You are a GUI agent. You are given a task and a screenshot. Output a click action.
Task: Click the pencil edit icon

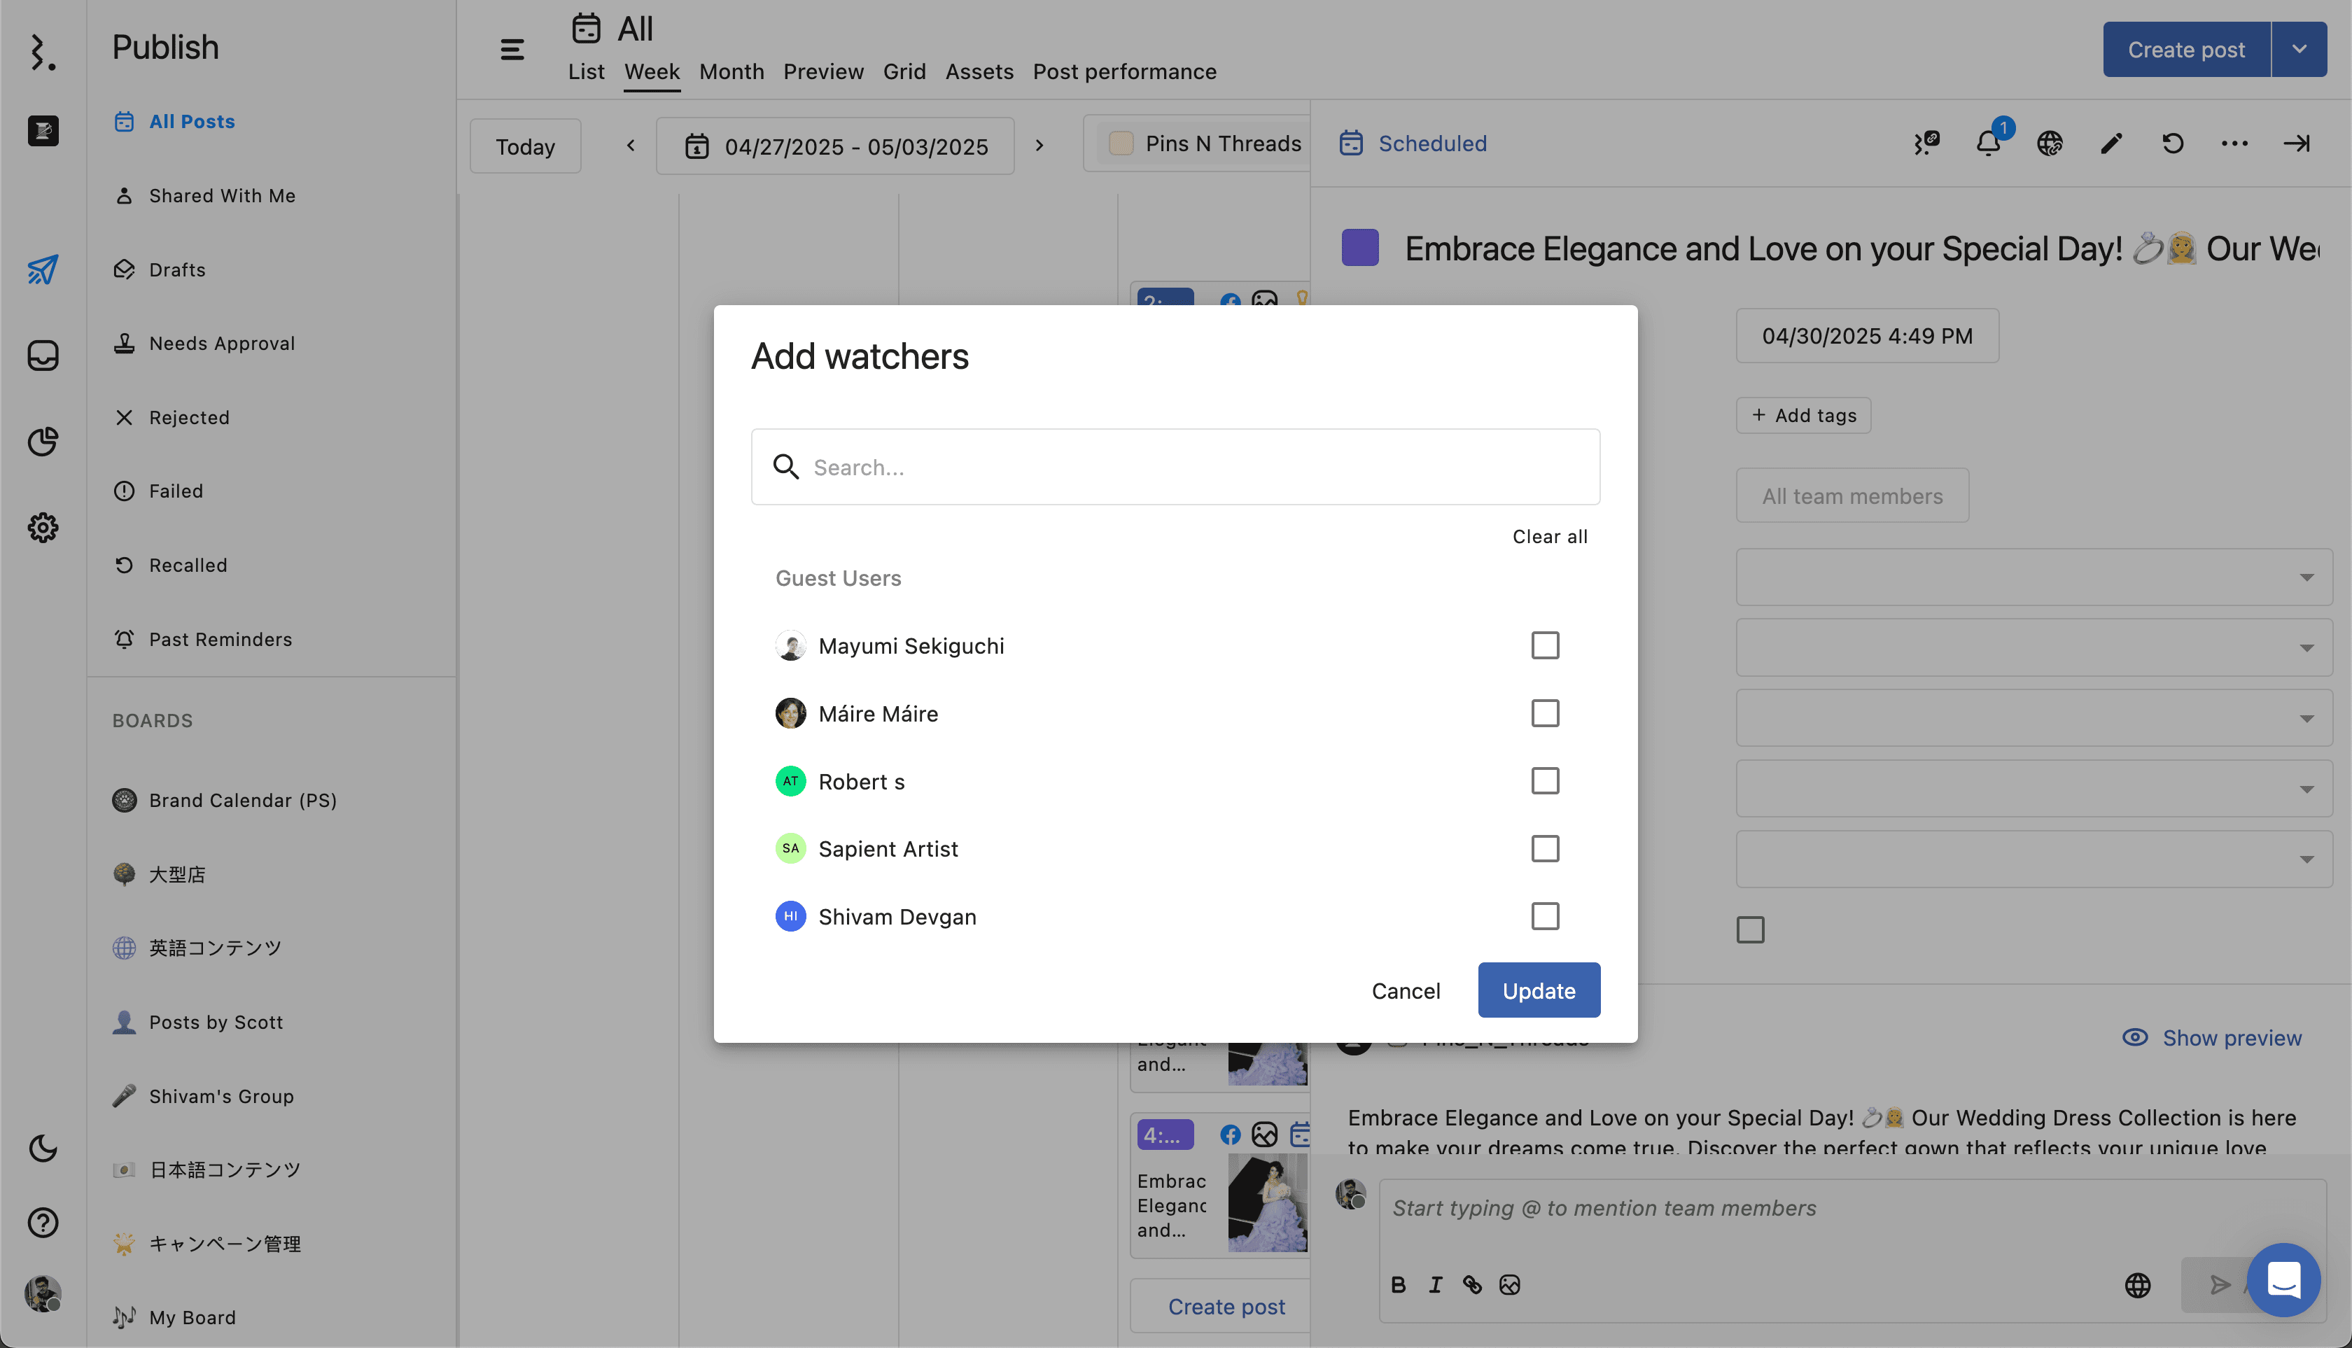pos(2110,143)
